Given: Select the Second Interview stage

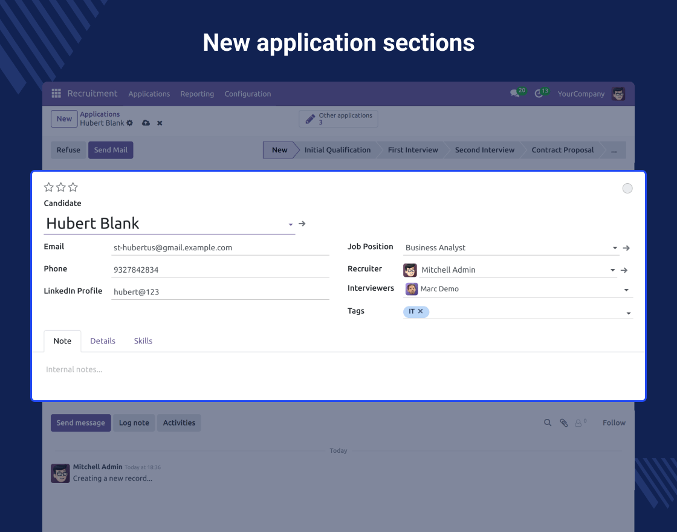Looking at the screenshot, I should point(485,150).
